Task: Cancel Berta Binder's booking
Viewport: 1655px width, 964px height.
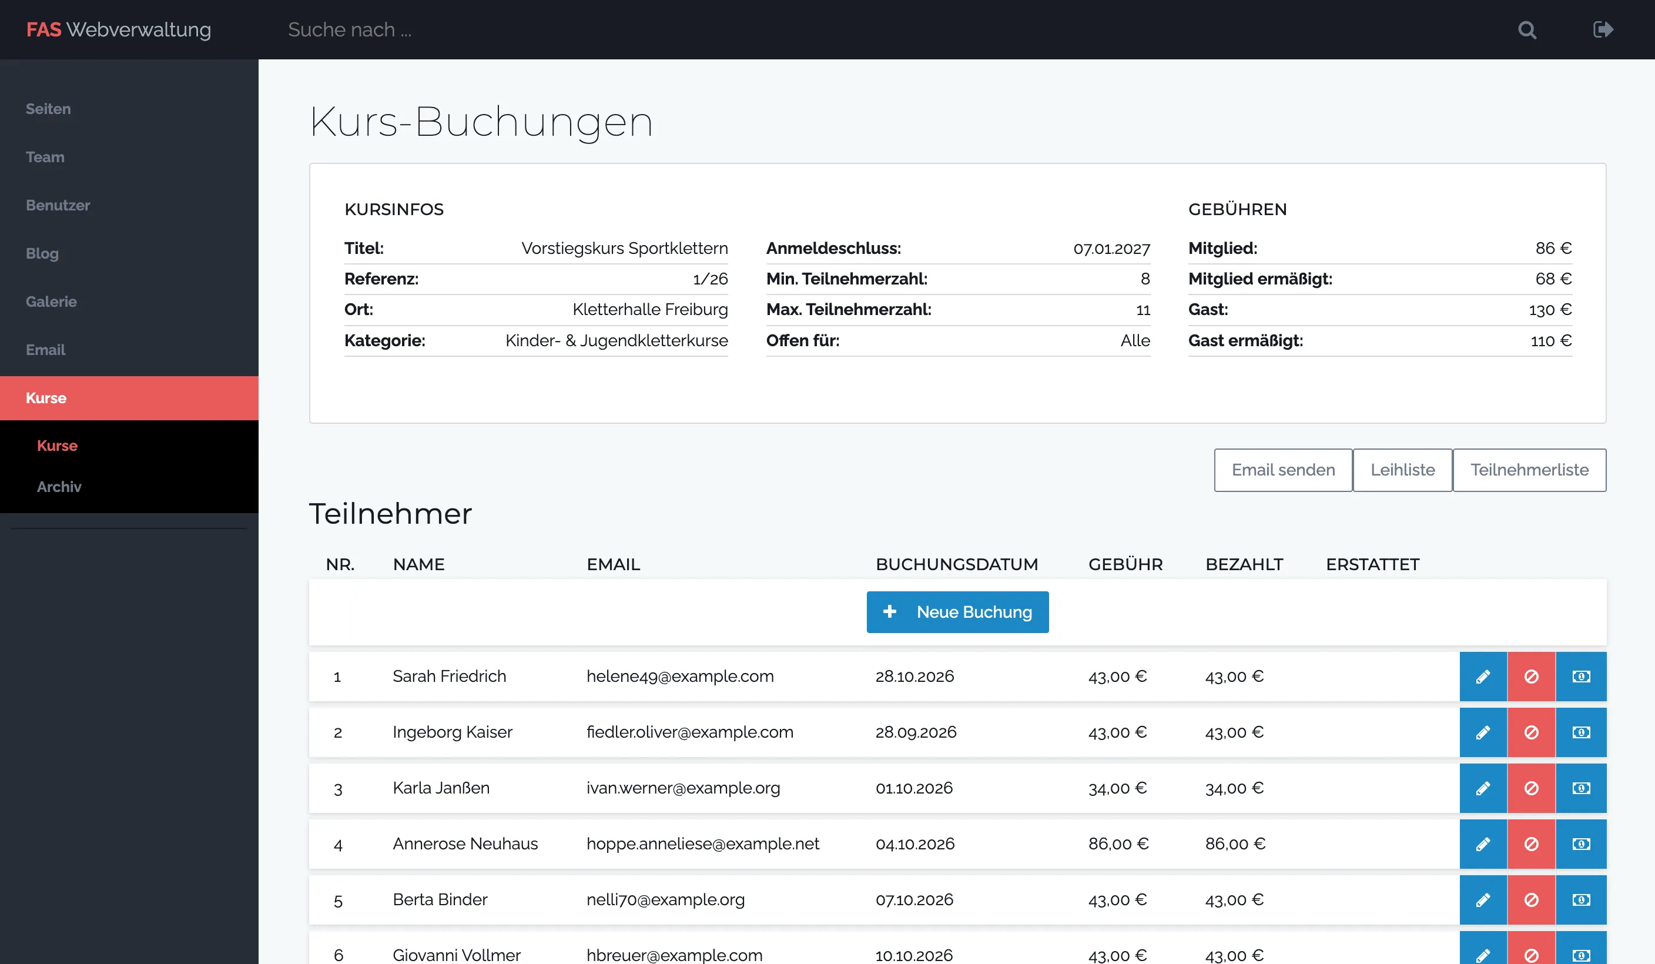Action: tap(1531, 900)
